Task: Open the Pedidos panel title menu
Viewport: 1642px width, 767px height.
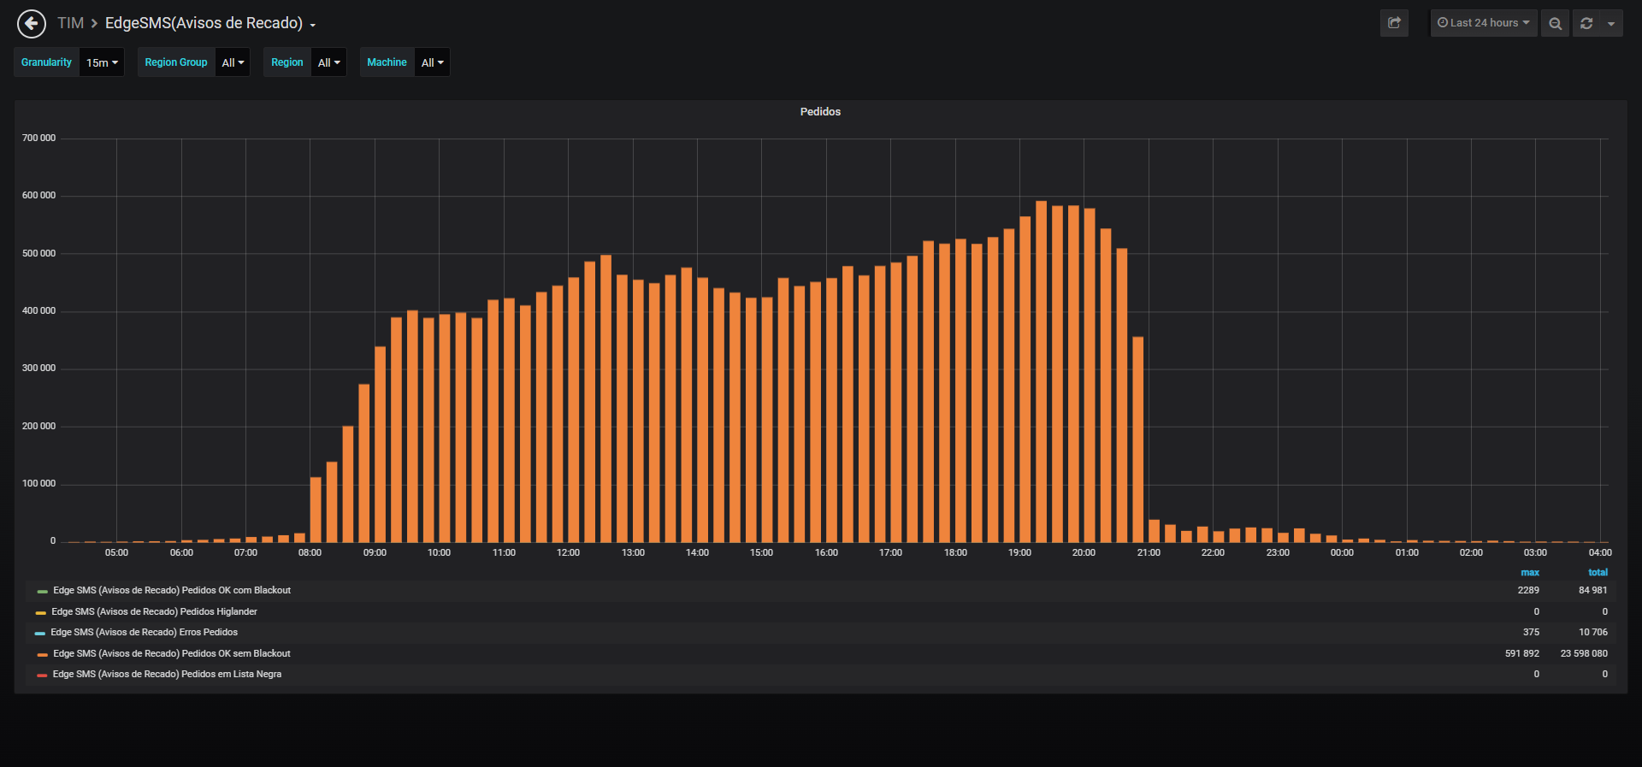Action: coord(820,112)
